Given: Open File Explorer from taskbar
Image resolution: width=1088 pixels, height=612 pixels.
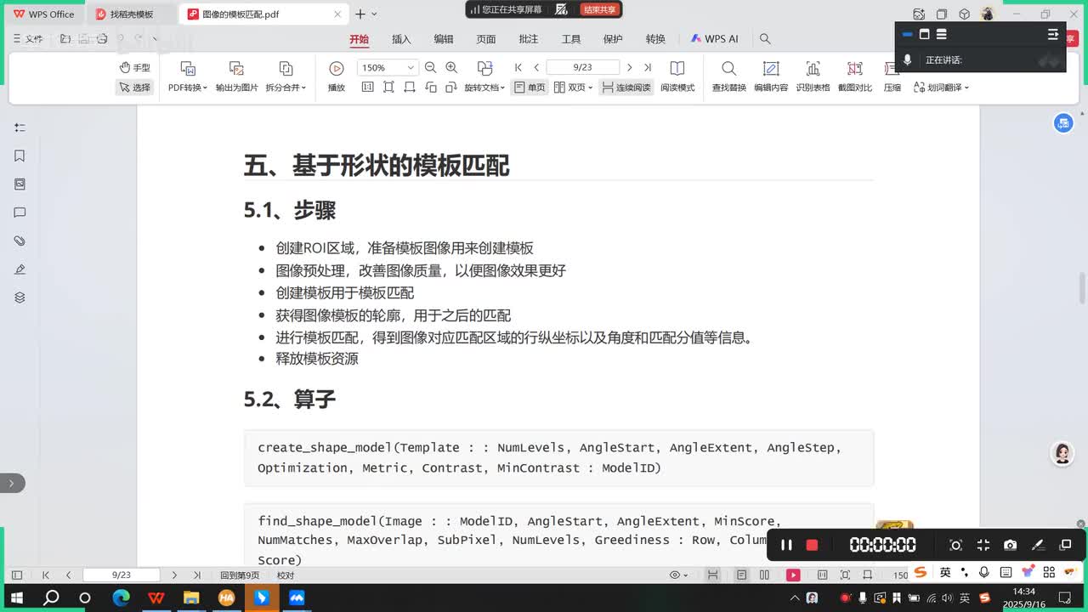Looking at the screenshot, I should (x=191, y=598).
